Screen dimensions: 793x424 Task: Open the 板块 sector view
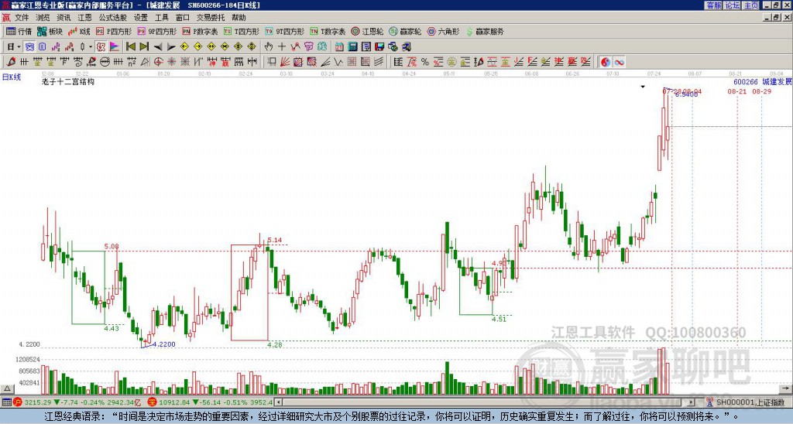click(50, 31)
